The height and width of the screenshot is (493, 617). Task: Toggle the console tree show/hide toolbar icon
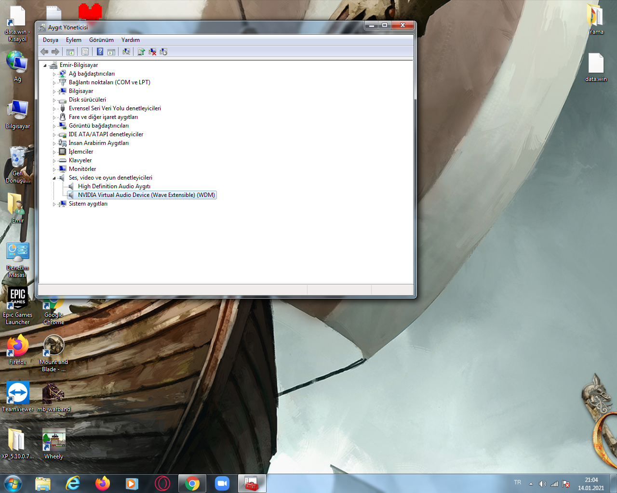pos(70,52)
